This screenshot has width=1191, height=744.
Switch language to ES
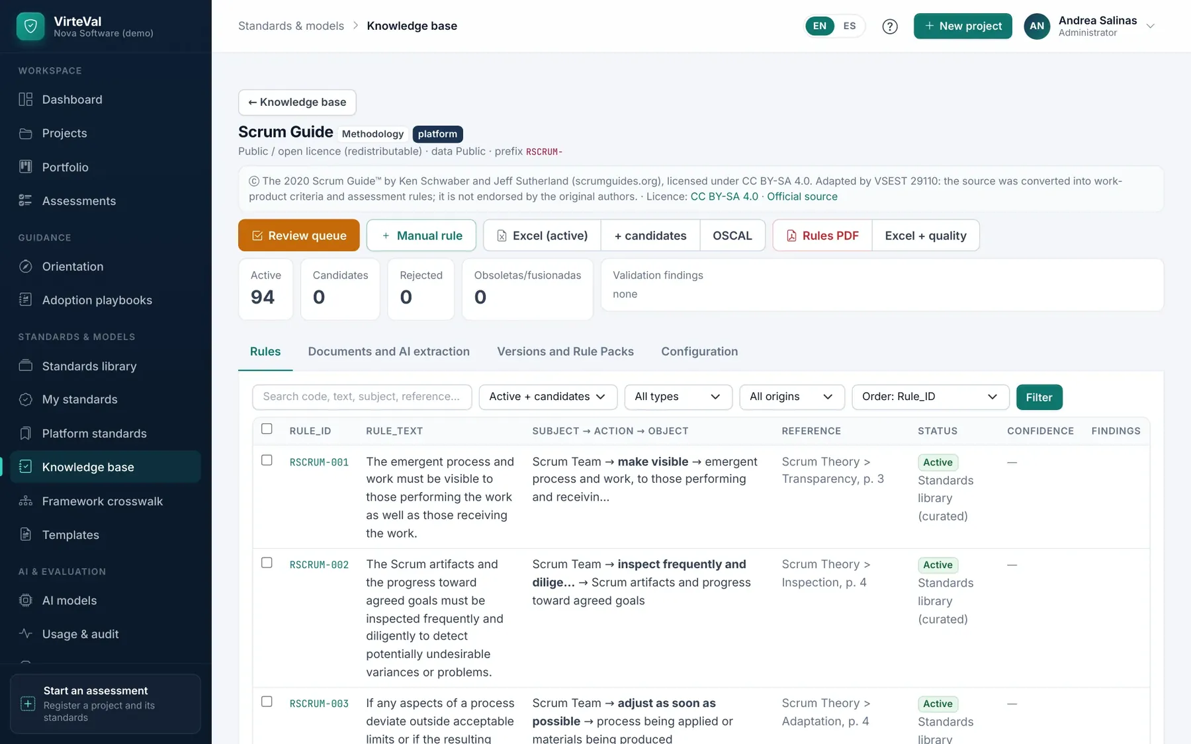click(850, 26)
